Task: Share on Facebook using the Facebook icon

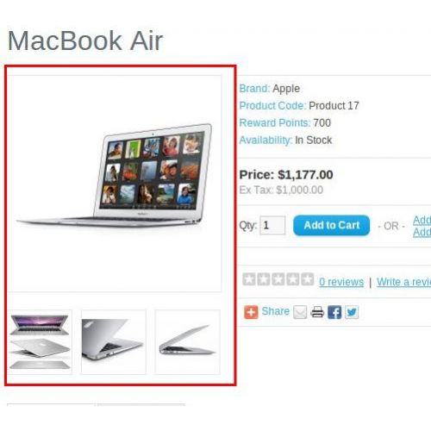Action: [334, 312]
